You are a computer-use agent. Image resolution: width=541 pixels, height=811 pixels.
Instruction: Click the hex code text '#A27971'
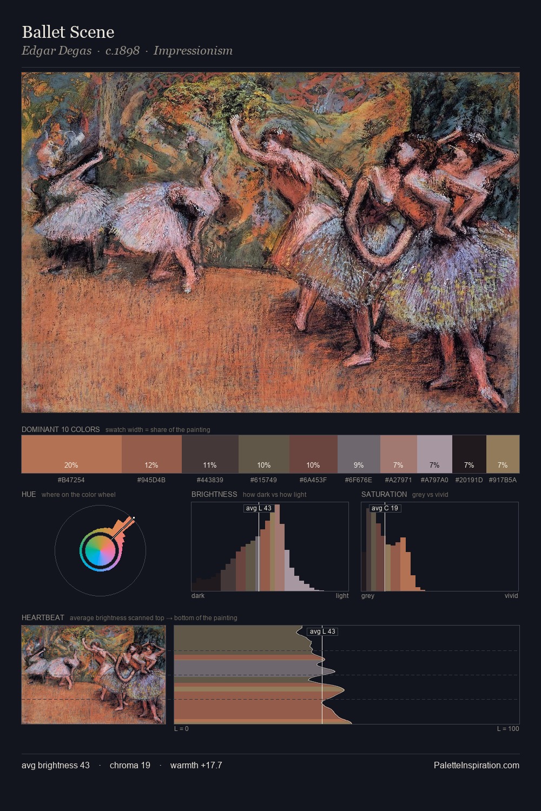[x=399, y=480]
